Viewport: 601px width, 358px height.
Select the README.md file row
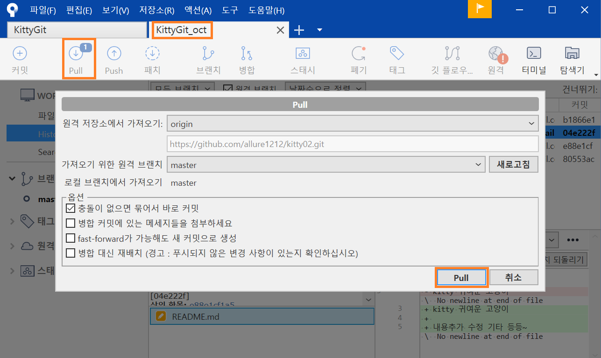[x=262, y=316]
